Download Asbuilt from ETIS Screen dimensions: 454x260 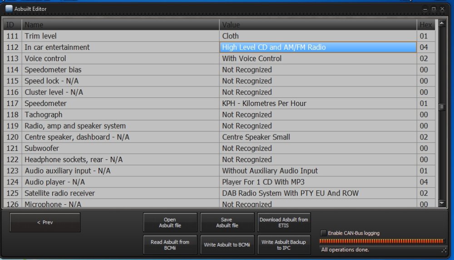284,222
